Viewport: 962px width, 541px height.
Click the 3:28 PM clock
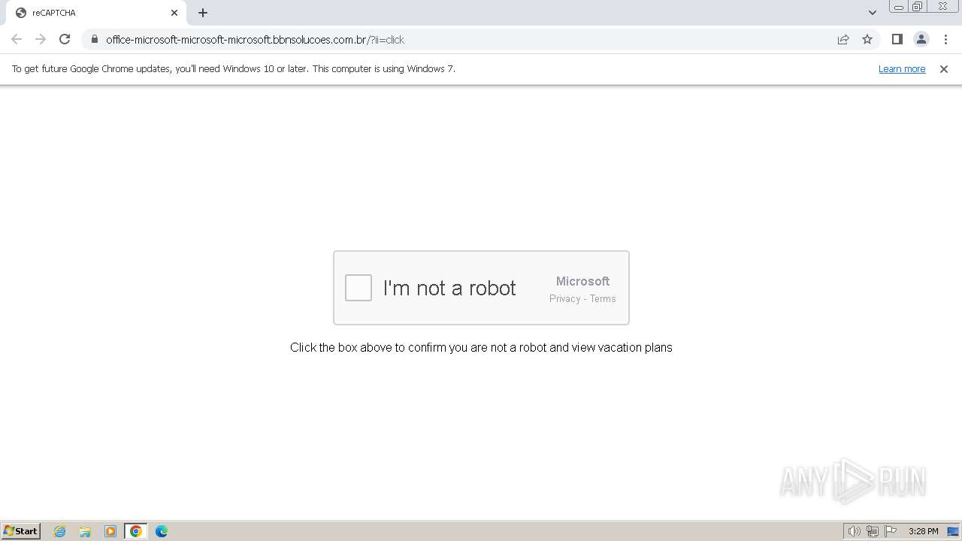point(923,531)
